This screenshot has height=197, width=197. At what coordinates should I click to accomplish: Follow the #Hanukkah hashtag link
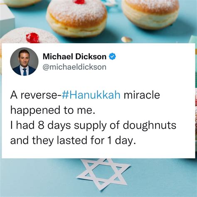[x=91, y=95]
